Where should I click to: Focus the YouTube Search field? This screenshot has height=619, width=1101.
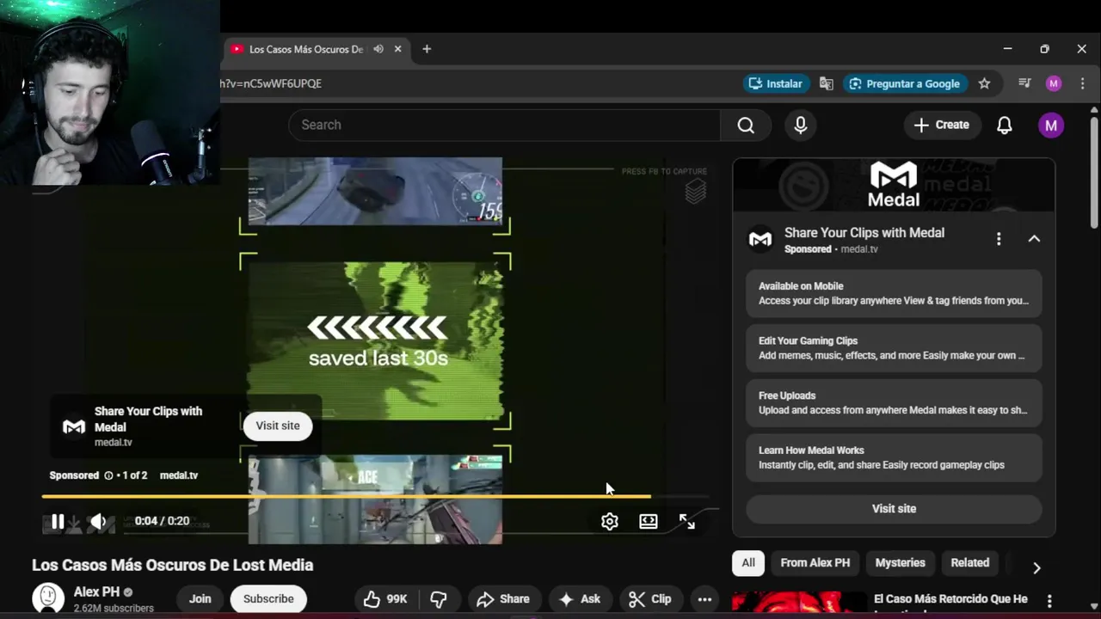[x=505, y=126]
